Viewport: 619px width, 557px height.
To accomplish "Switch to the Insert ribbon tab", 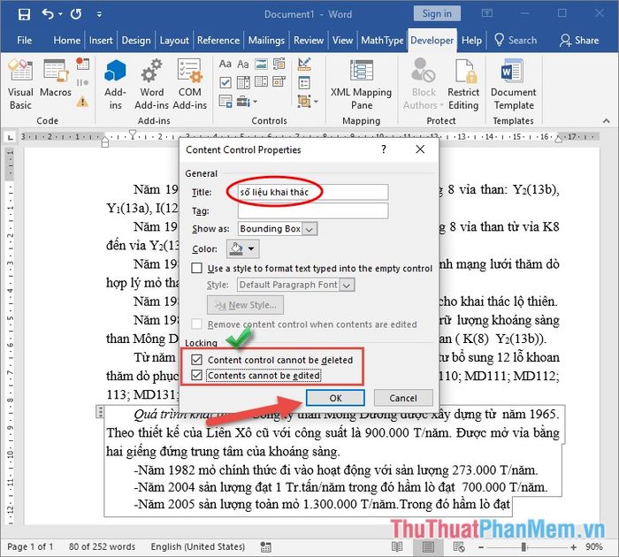I will click(x=101, y=41).
